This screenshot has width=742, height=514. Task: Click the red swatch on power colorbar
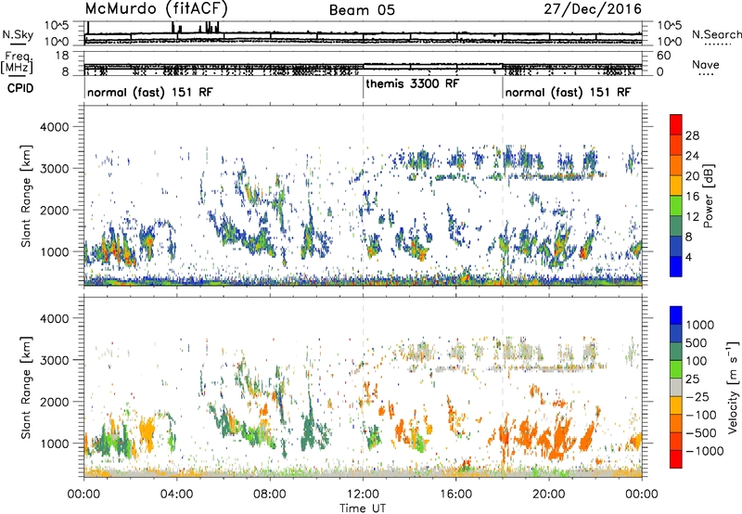click(x=676, y=125)
